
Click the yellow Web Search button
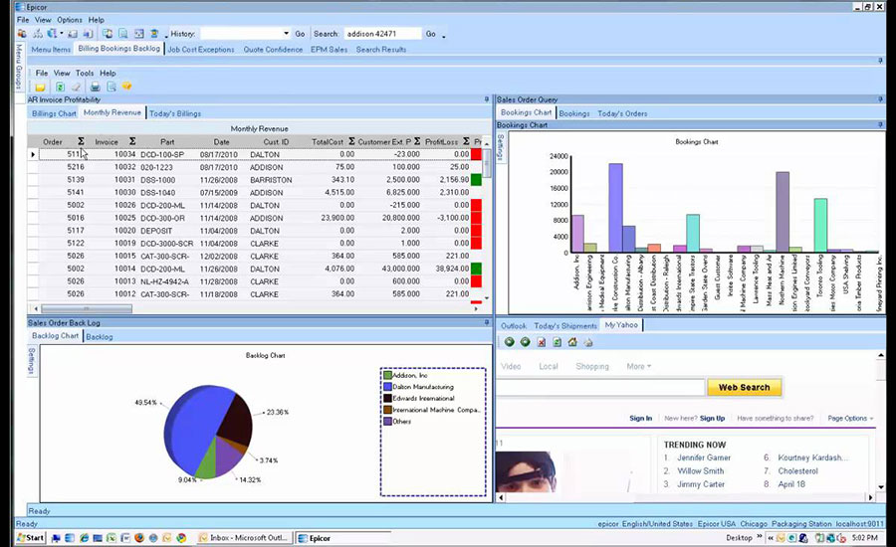pyautogui.click(x=744, y=387)
